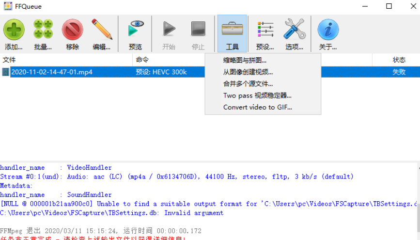This screenshot has width=420, height=240.
Task: Toggle the Tools (工具) toolbox icon
Action: tap(232, 29)
